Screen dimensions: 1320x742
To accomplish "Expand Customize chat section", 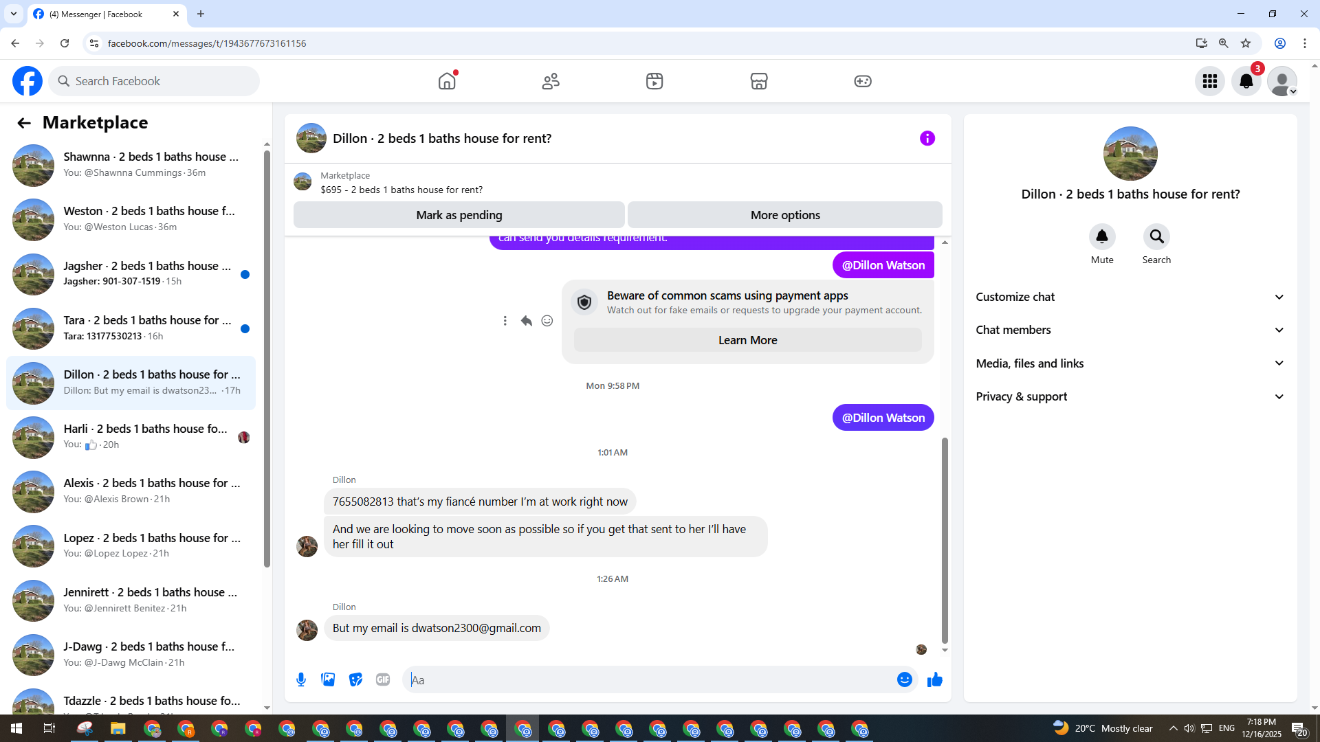I will click(1130, 297).
